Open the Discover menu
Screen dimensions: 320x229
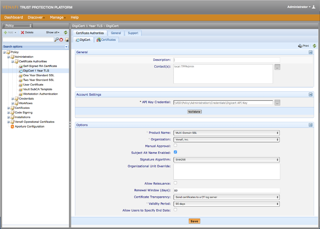click(36, 17)
